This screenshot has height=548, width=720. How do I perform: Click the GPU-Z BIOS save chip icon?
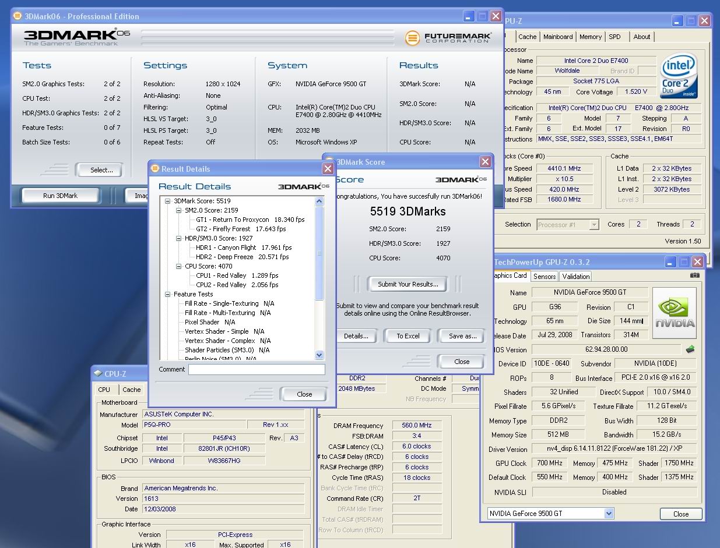click(690, 349)
